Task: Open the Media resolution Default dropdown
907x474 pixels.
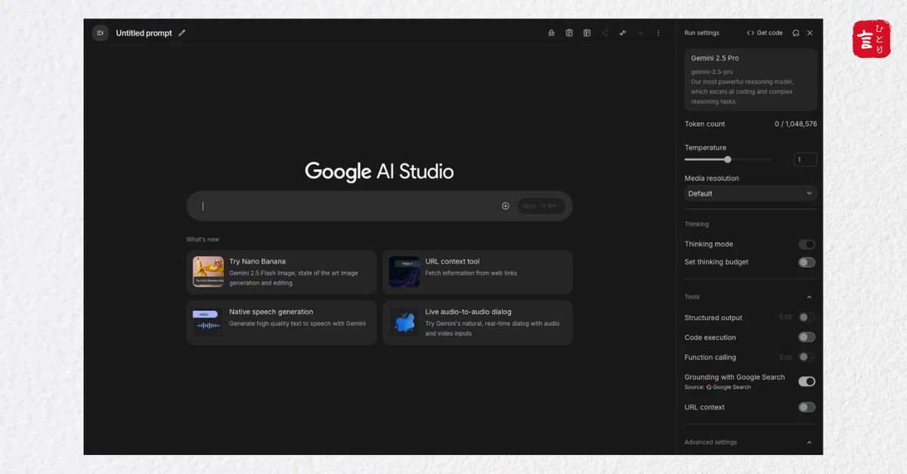Action: click(x=751, y=193)
